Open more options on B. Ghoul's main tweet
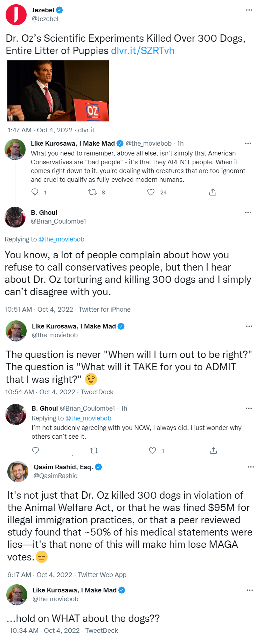257x644 pixels. [x=248, y=212]
